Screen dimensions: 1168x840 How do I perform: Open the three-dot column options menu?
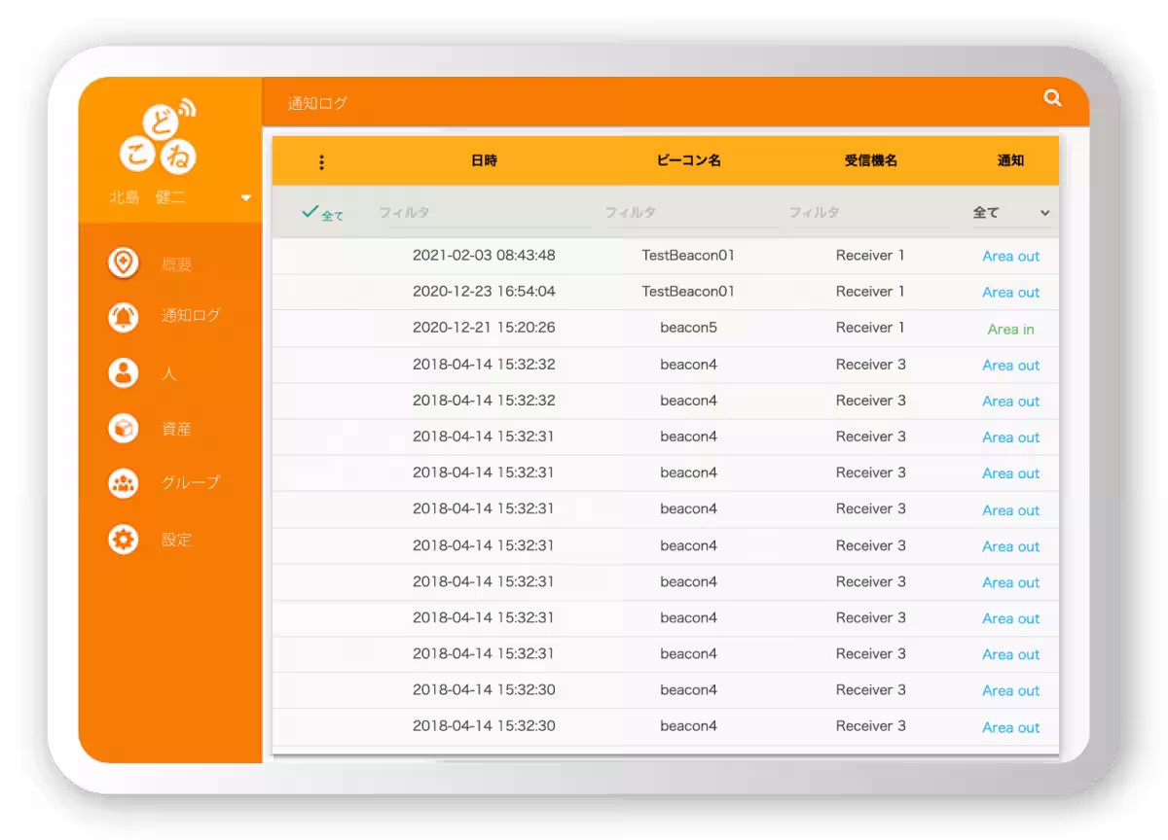321,162
